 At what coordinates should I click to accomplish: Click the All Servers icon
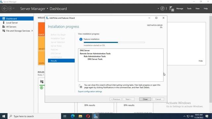tap(4, 26)
